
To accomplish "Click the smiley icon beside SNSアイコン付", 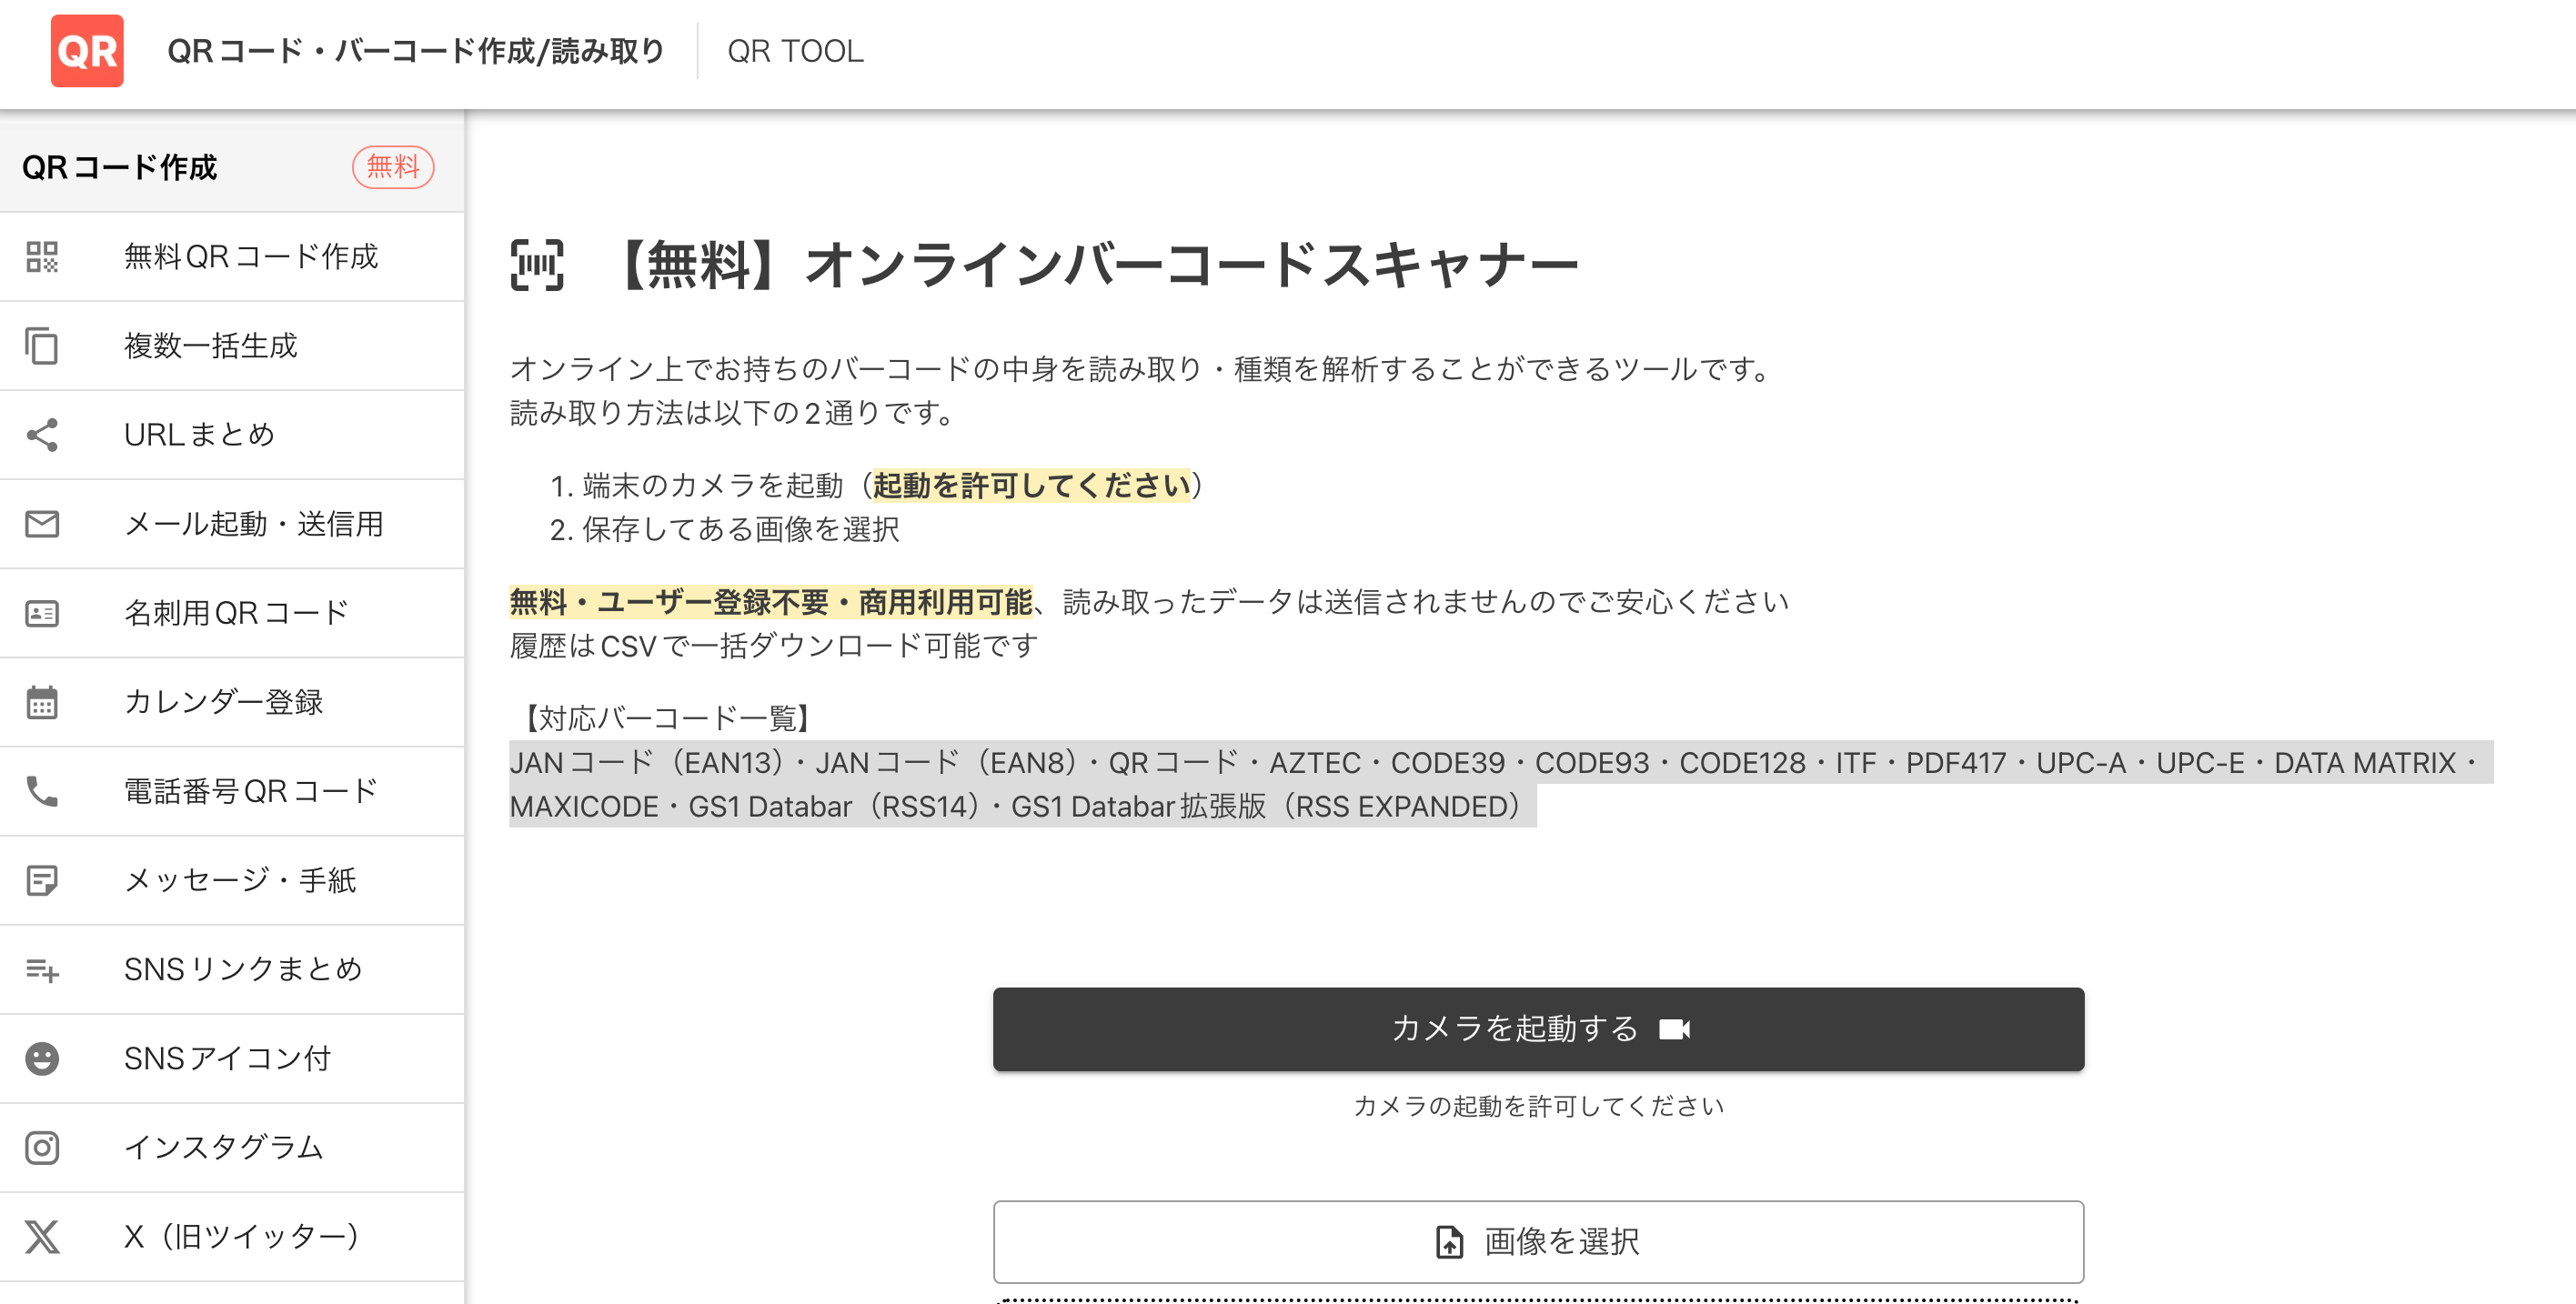I will pos(44,1058).
